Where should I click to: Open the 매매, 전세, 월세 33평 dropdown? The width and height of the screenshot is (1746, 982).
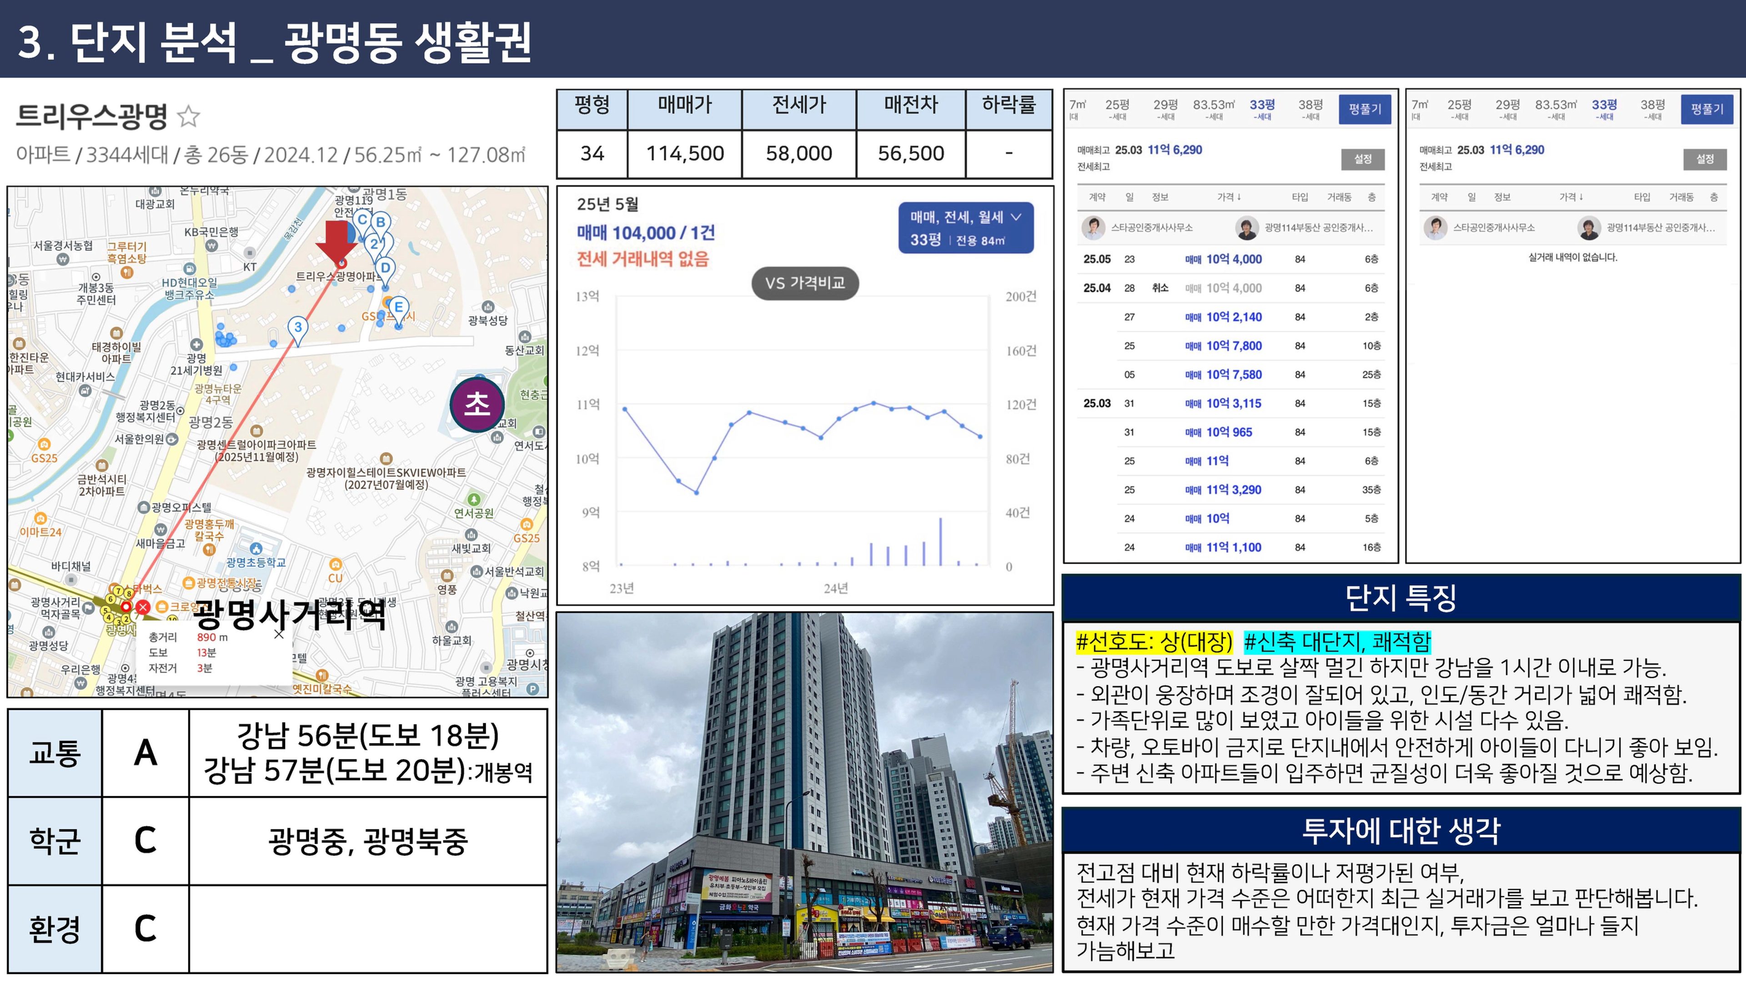click(966, 228)
